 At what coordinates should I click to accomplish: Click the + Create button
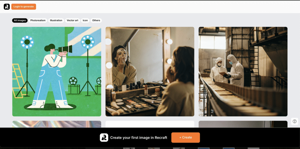185,138
